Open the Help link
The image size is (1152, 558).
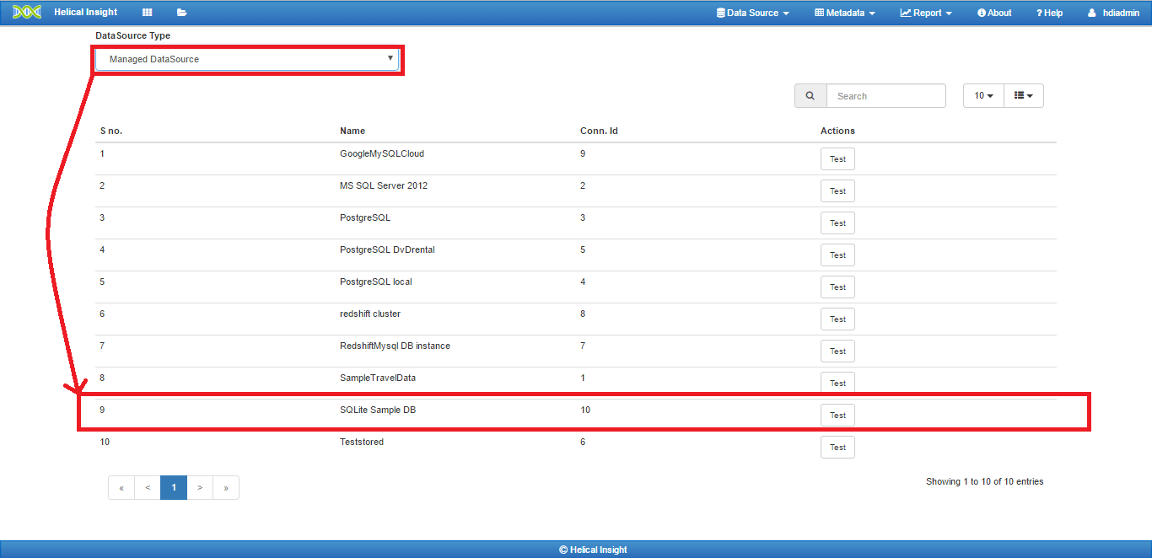pyautogui.click(x=1049, y=13)
